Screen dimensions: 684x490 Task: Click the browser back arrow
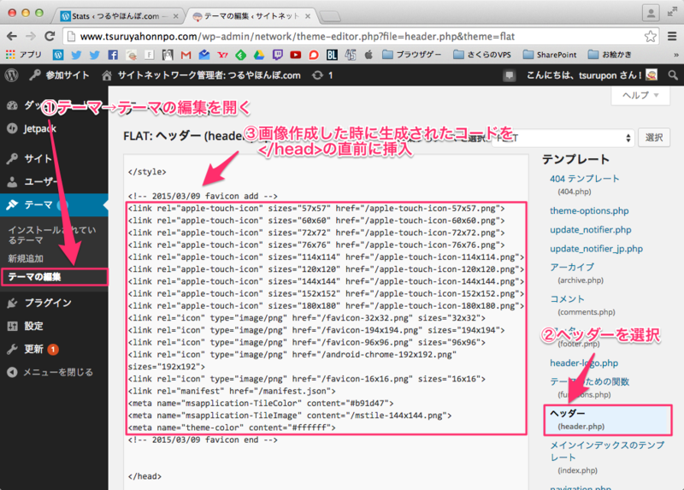coord(12,36)
